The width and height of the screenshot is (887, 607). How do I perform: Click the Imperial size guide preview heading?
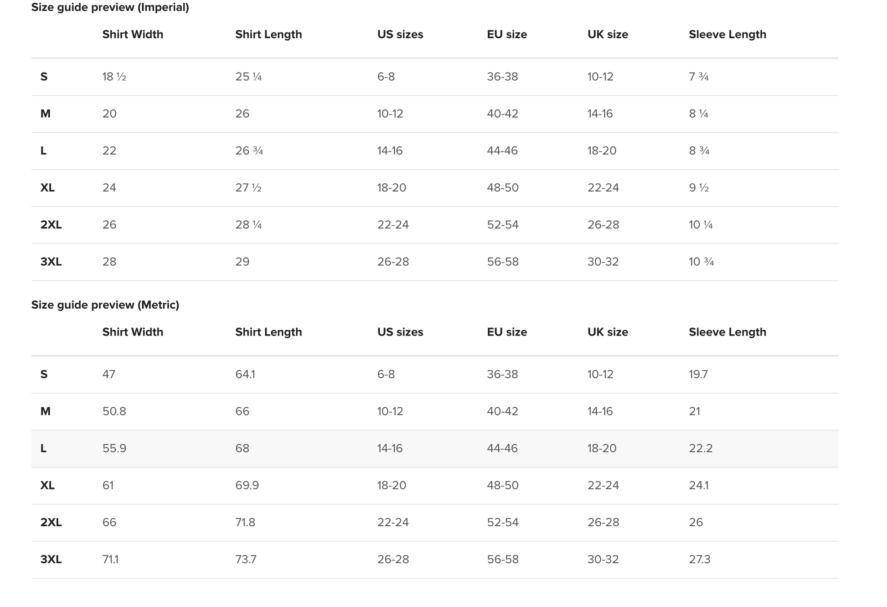[110, 7]
